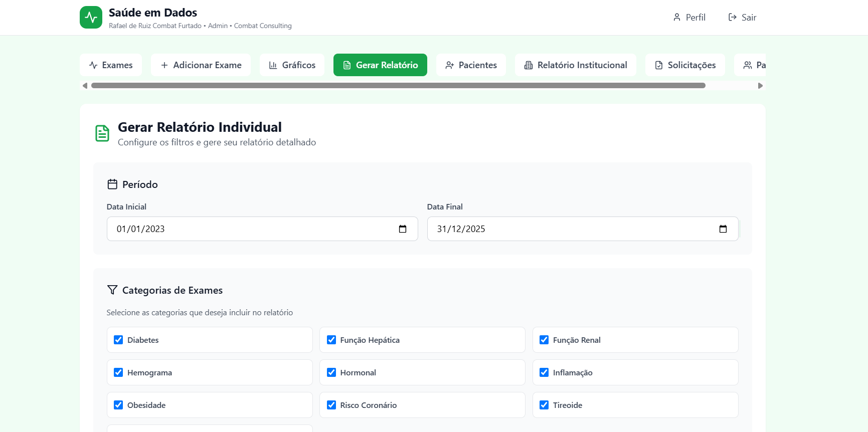
Task: Uncheck the Diabetes category checkbox
Action: tap(118, 340)
